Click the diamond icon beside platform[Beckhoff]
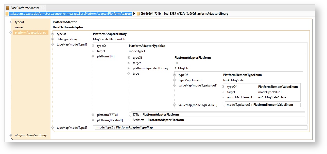The width and height of the screenshot is (327, 154). pyautogui.click(x=93, y=120)
